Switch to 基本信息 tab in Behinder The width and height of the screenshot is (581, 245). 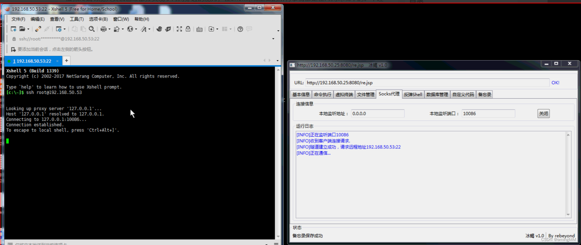coord(301,95)
